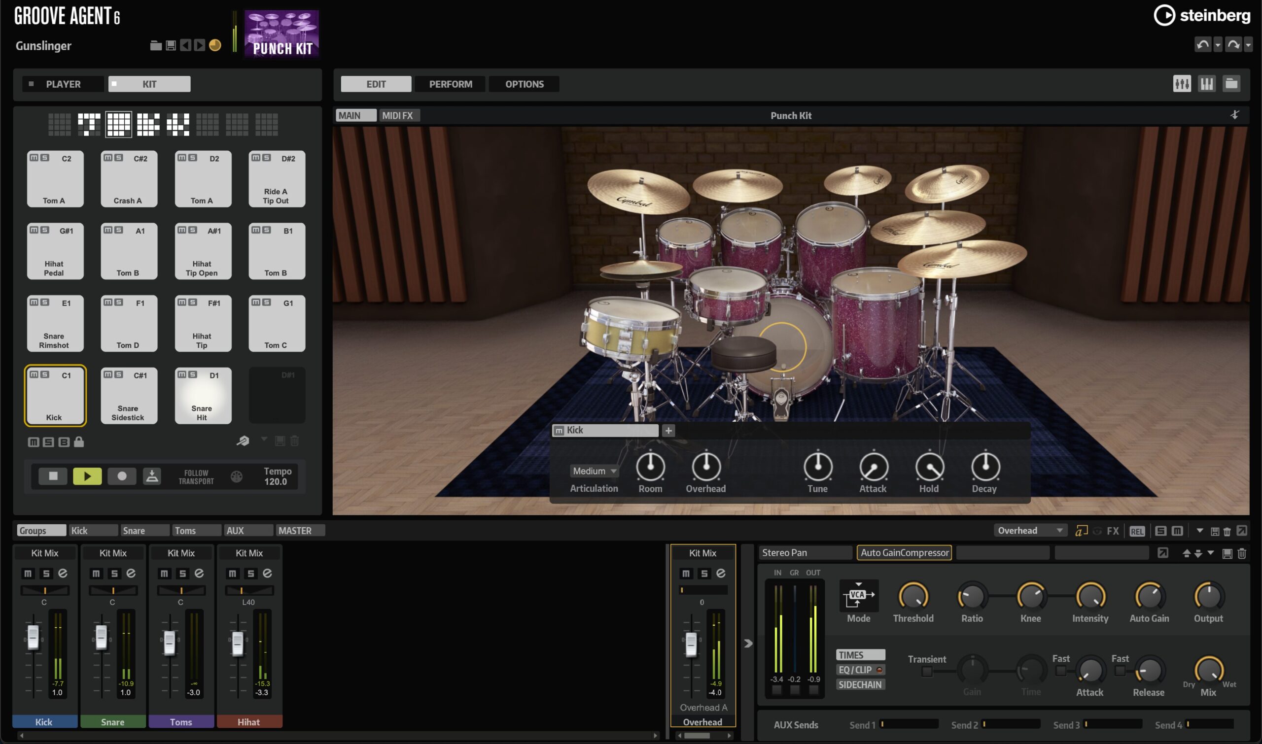Open the Medium articulation dropdown
This screenshot has height=744, width=1262.
[x=594, y=471]
